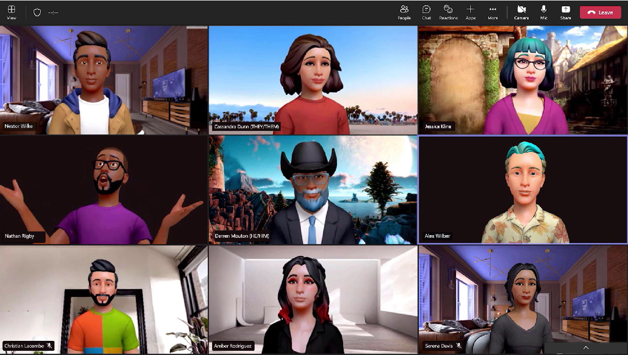Mute the Mic in toolbar
This screenshot has height=355, width=628.
pyautogui.click(x=544, y=12)
